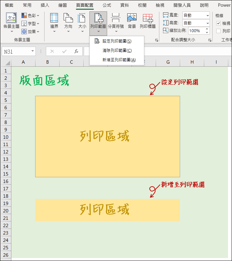Select column C header

(x=72, y=62)
